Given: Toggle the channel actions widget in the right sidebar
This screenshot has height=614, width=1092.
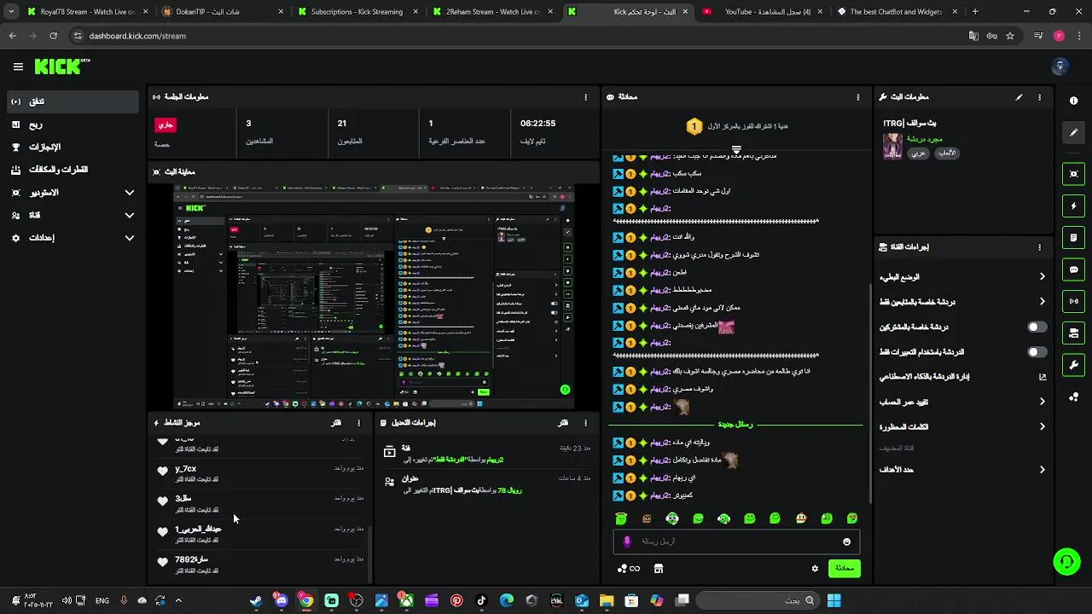Looking at the screenshot, I should [1073, 333].
